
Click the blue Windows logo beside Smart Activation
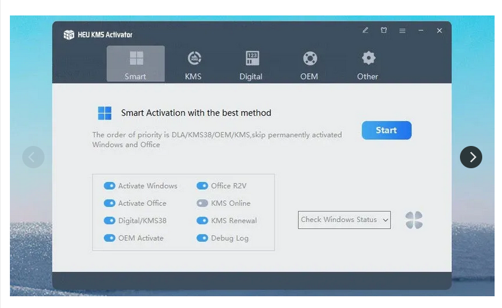[104, 113]
